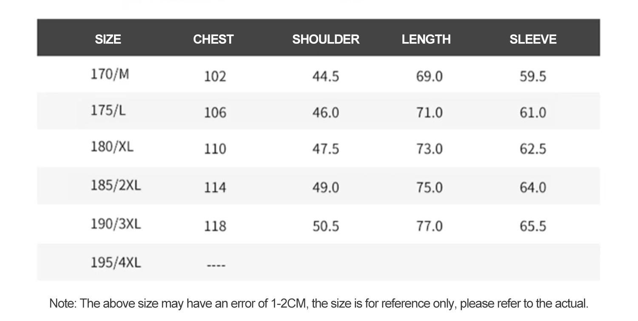Viewport: 638px width, 321px height.
Task: Click chest value 102
Action: tap(215, 76)
